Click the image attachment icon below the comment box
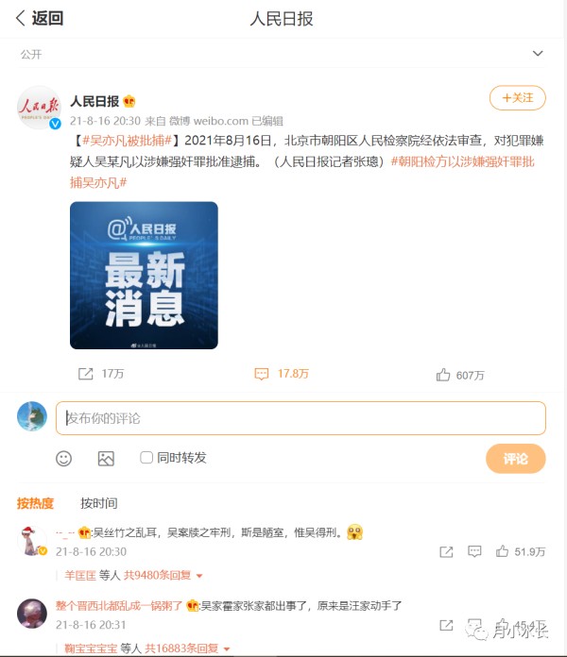The image size is (567, 657). [106, 459]
